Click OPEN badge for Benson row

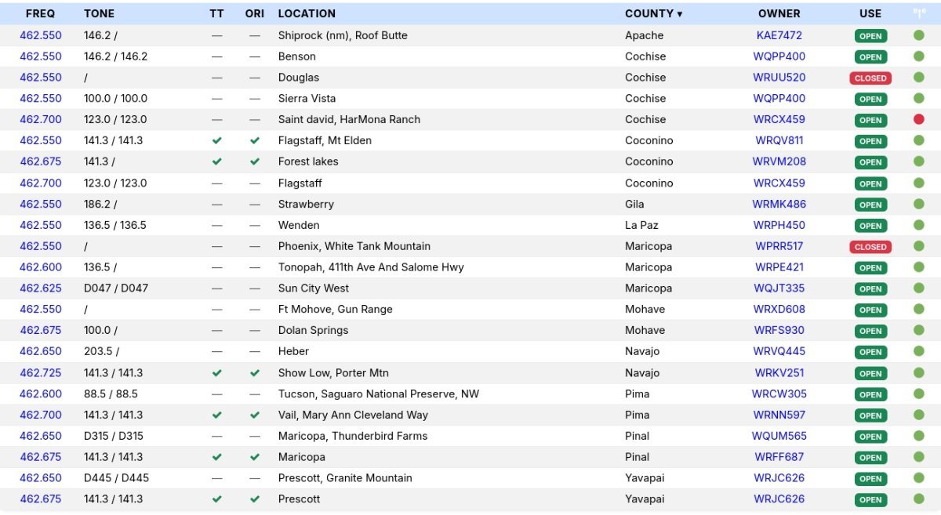coord(870,56)
